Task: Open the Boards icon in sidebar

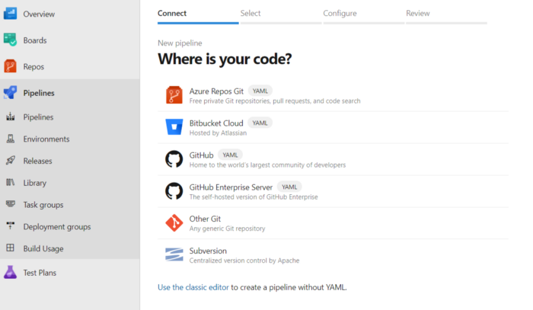Action: [x=11, y=40]
